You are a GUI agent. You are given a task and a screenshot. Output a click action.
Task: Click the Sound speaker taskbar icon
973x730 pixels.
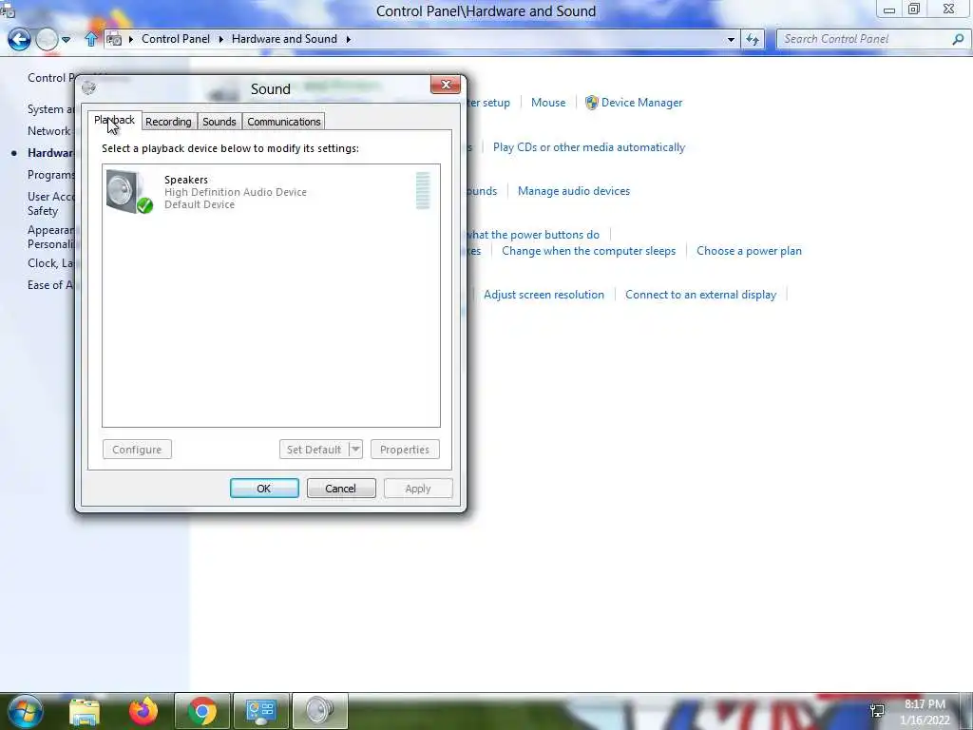coord(319,711)
